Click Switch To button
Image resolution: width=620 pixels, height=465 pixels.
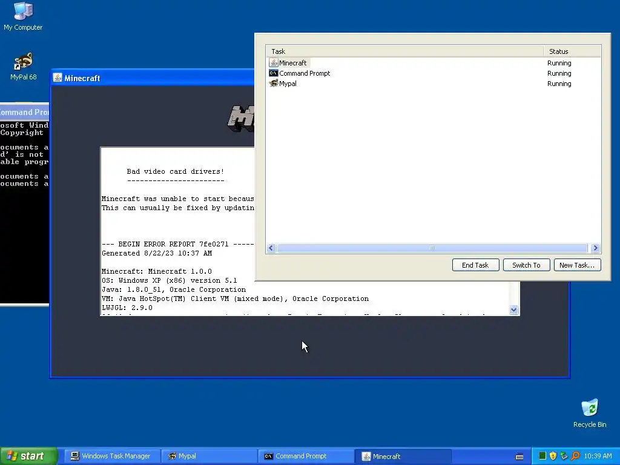526,265
